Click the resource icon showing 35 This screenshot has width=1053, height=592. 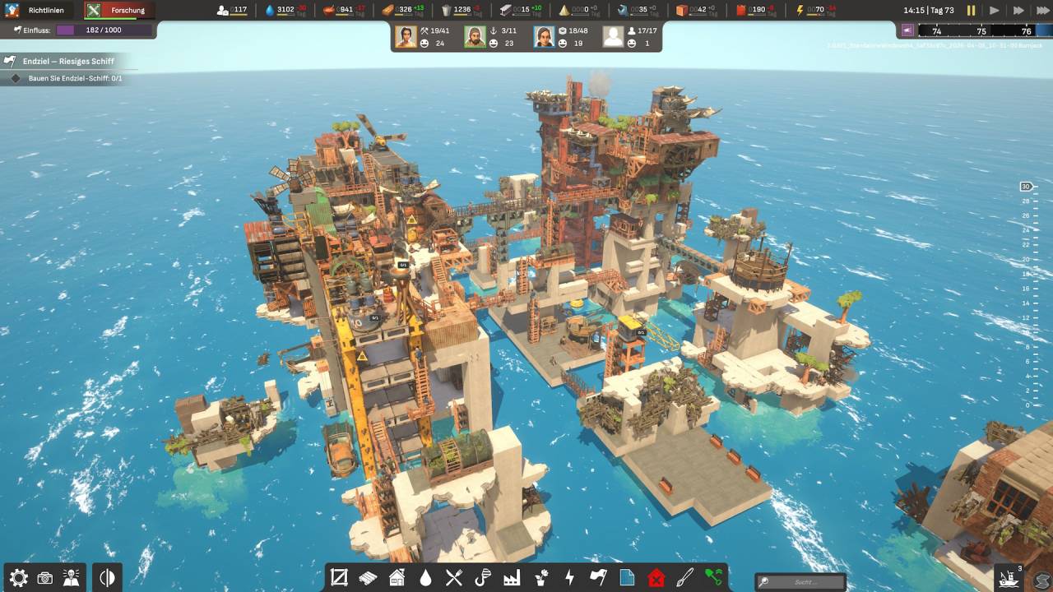[638, 10]
